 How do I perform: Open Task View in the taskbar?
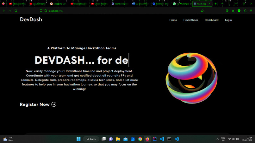(x=103, y=139)
